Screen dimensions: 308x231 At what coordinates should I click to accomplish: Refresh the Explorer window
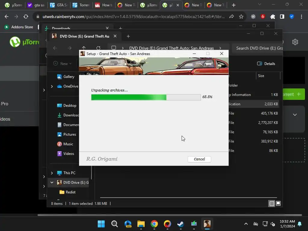pyautogui.click(x=98, y=48)
